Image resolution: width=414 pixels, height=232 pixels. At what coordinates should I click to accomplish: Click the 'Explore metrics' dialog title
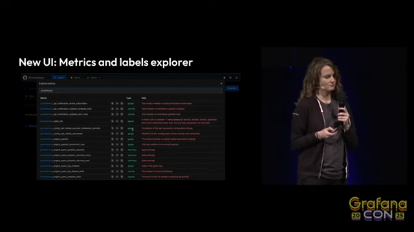[47, 84]
